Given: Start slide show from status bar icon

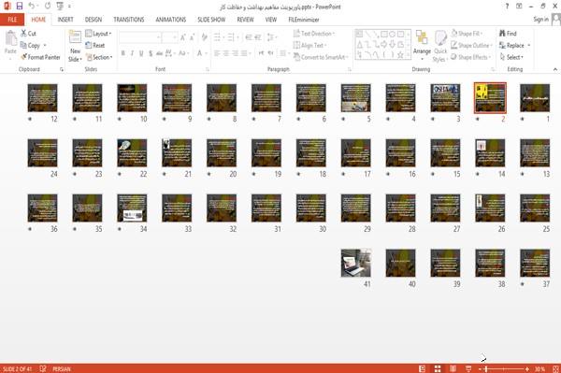Looking at the screenshot, I should click(468, 368).
